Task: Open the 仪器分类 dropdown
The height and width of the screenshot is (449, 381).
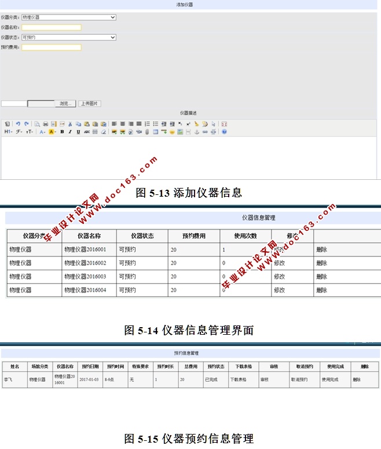Action: pyautogui.click(x=68, y=17)
